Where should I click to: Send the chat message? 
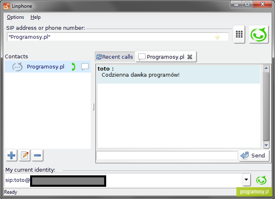tap(253, 155)
